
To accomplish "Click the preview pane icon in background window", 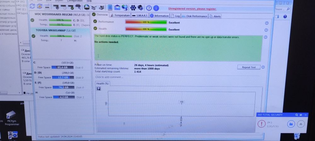I will 277,16.
